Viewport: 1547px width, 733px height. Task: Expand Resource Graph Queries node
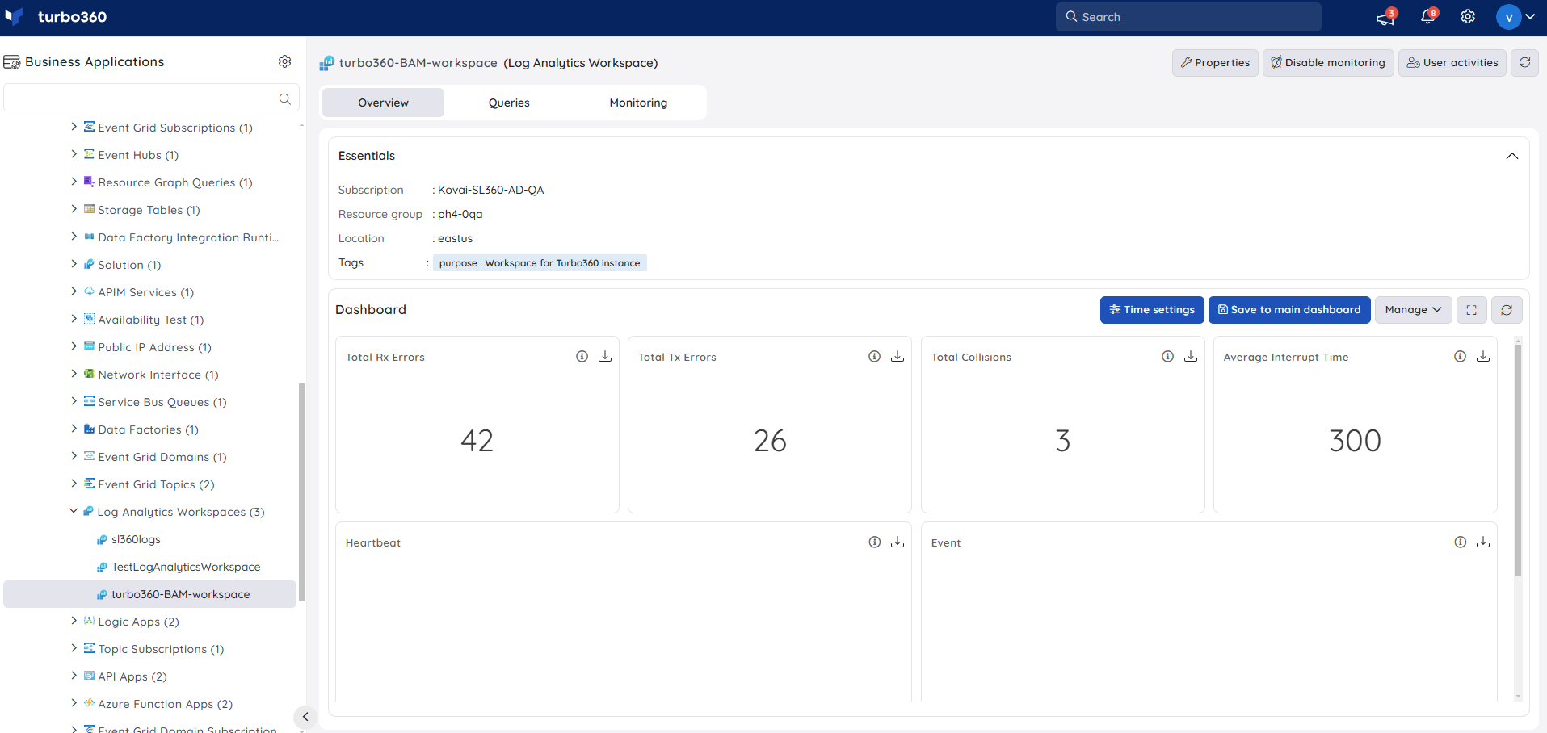point(74,182)
